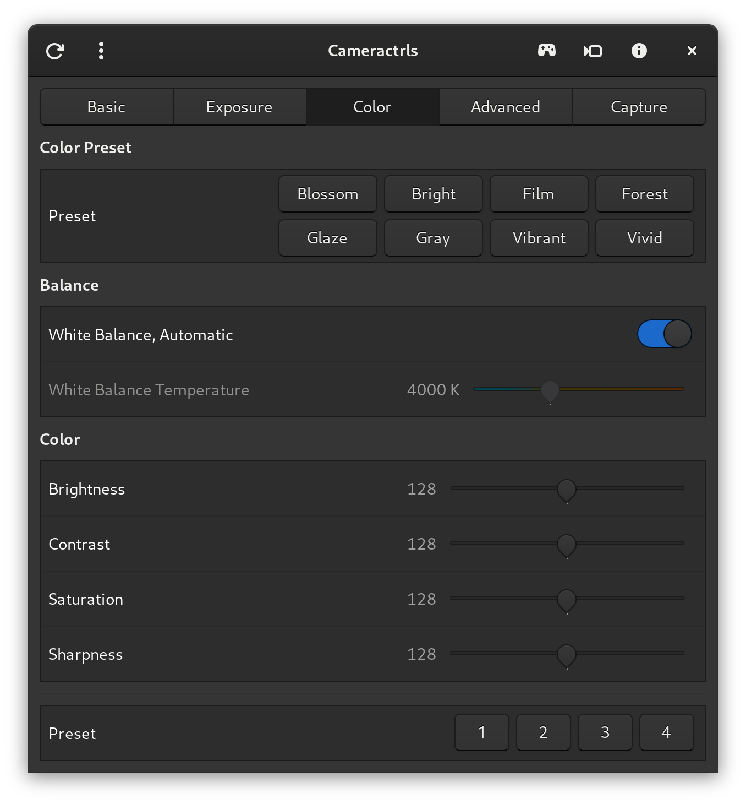Viewport: 746px width, 804px height.
Task: Open the game controller icon in header
Action: click(546, 51)
